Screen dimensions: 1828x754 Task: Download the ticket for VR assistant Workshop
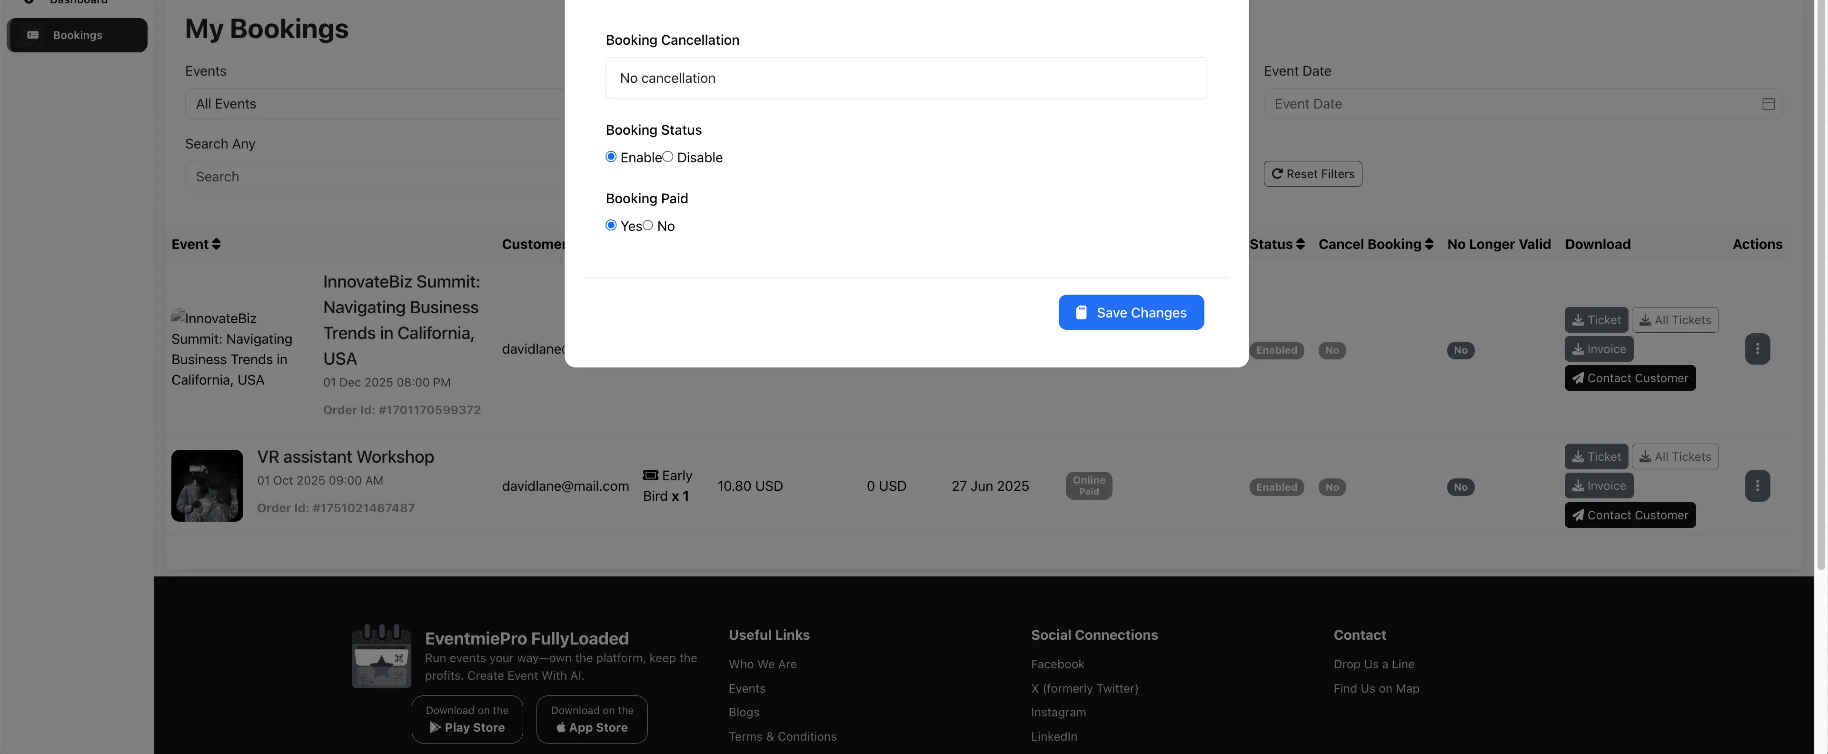coord(1596,456)
